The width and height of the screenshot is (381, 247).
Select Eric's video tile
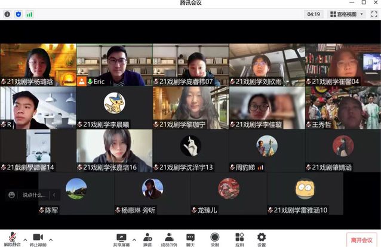[x=115, y=64]
